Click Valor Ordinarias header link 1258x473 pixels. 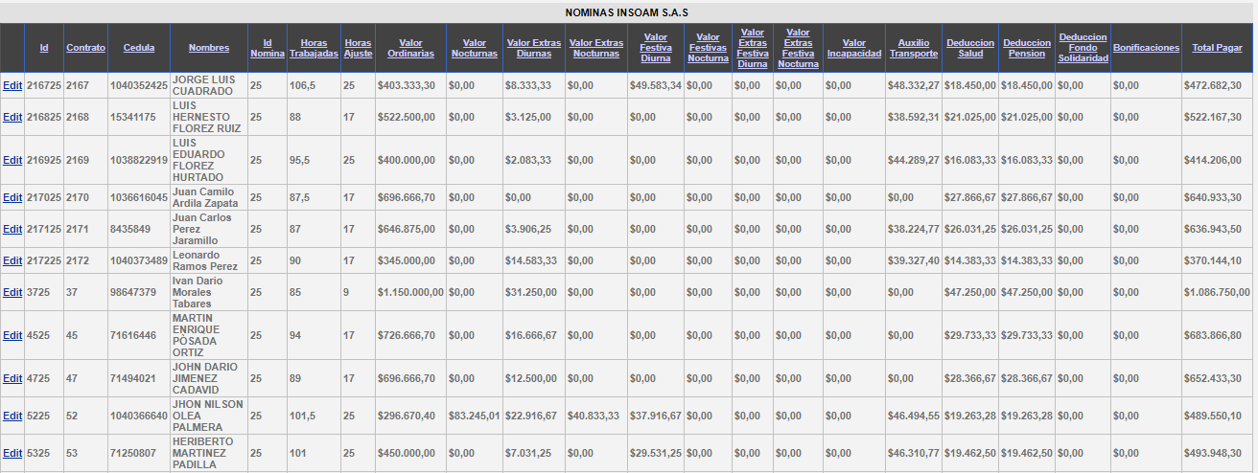410,48
